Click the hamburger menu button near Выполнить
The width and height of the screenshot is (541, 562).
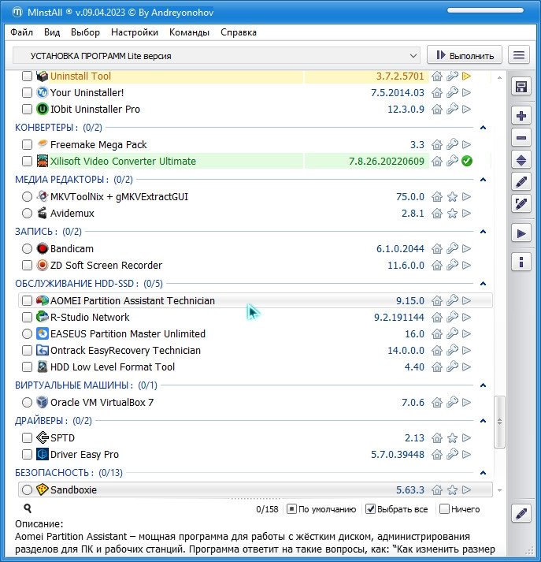pyautogui.click(x=519, y=55)
